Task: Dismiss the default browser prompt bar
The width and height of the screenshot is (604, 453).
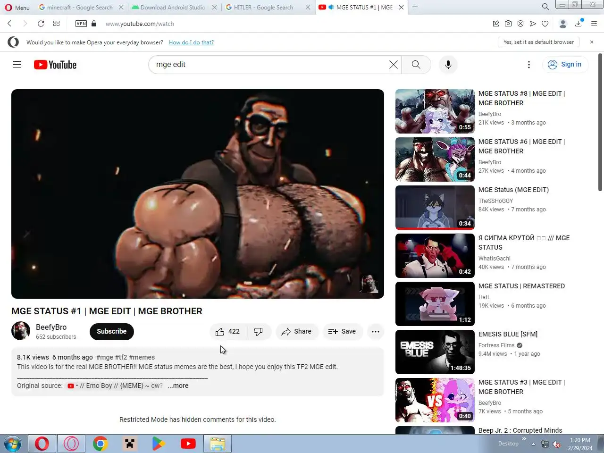Action: pos(592,42)
